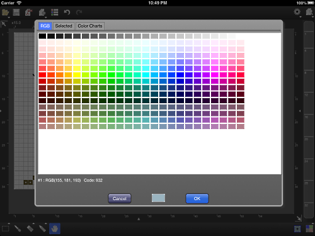Select the RGB tab
315x236 pixels.
click(x=45, y=26)
